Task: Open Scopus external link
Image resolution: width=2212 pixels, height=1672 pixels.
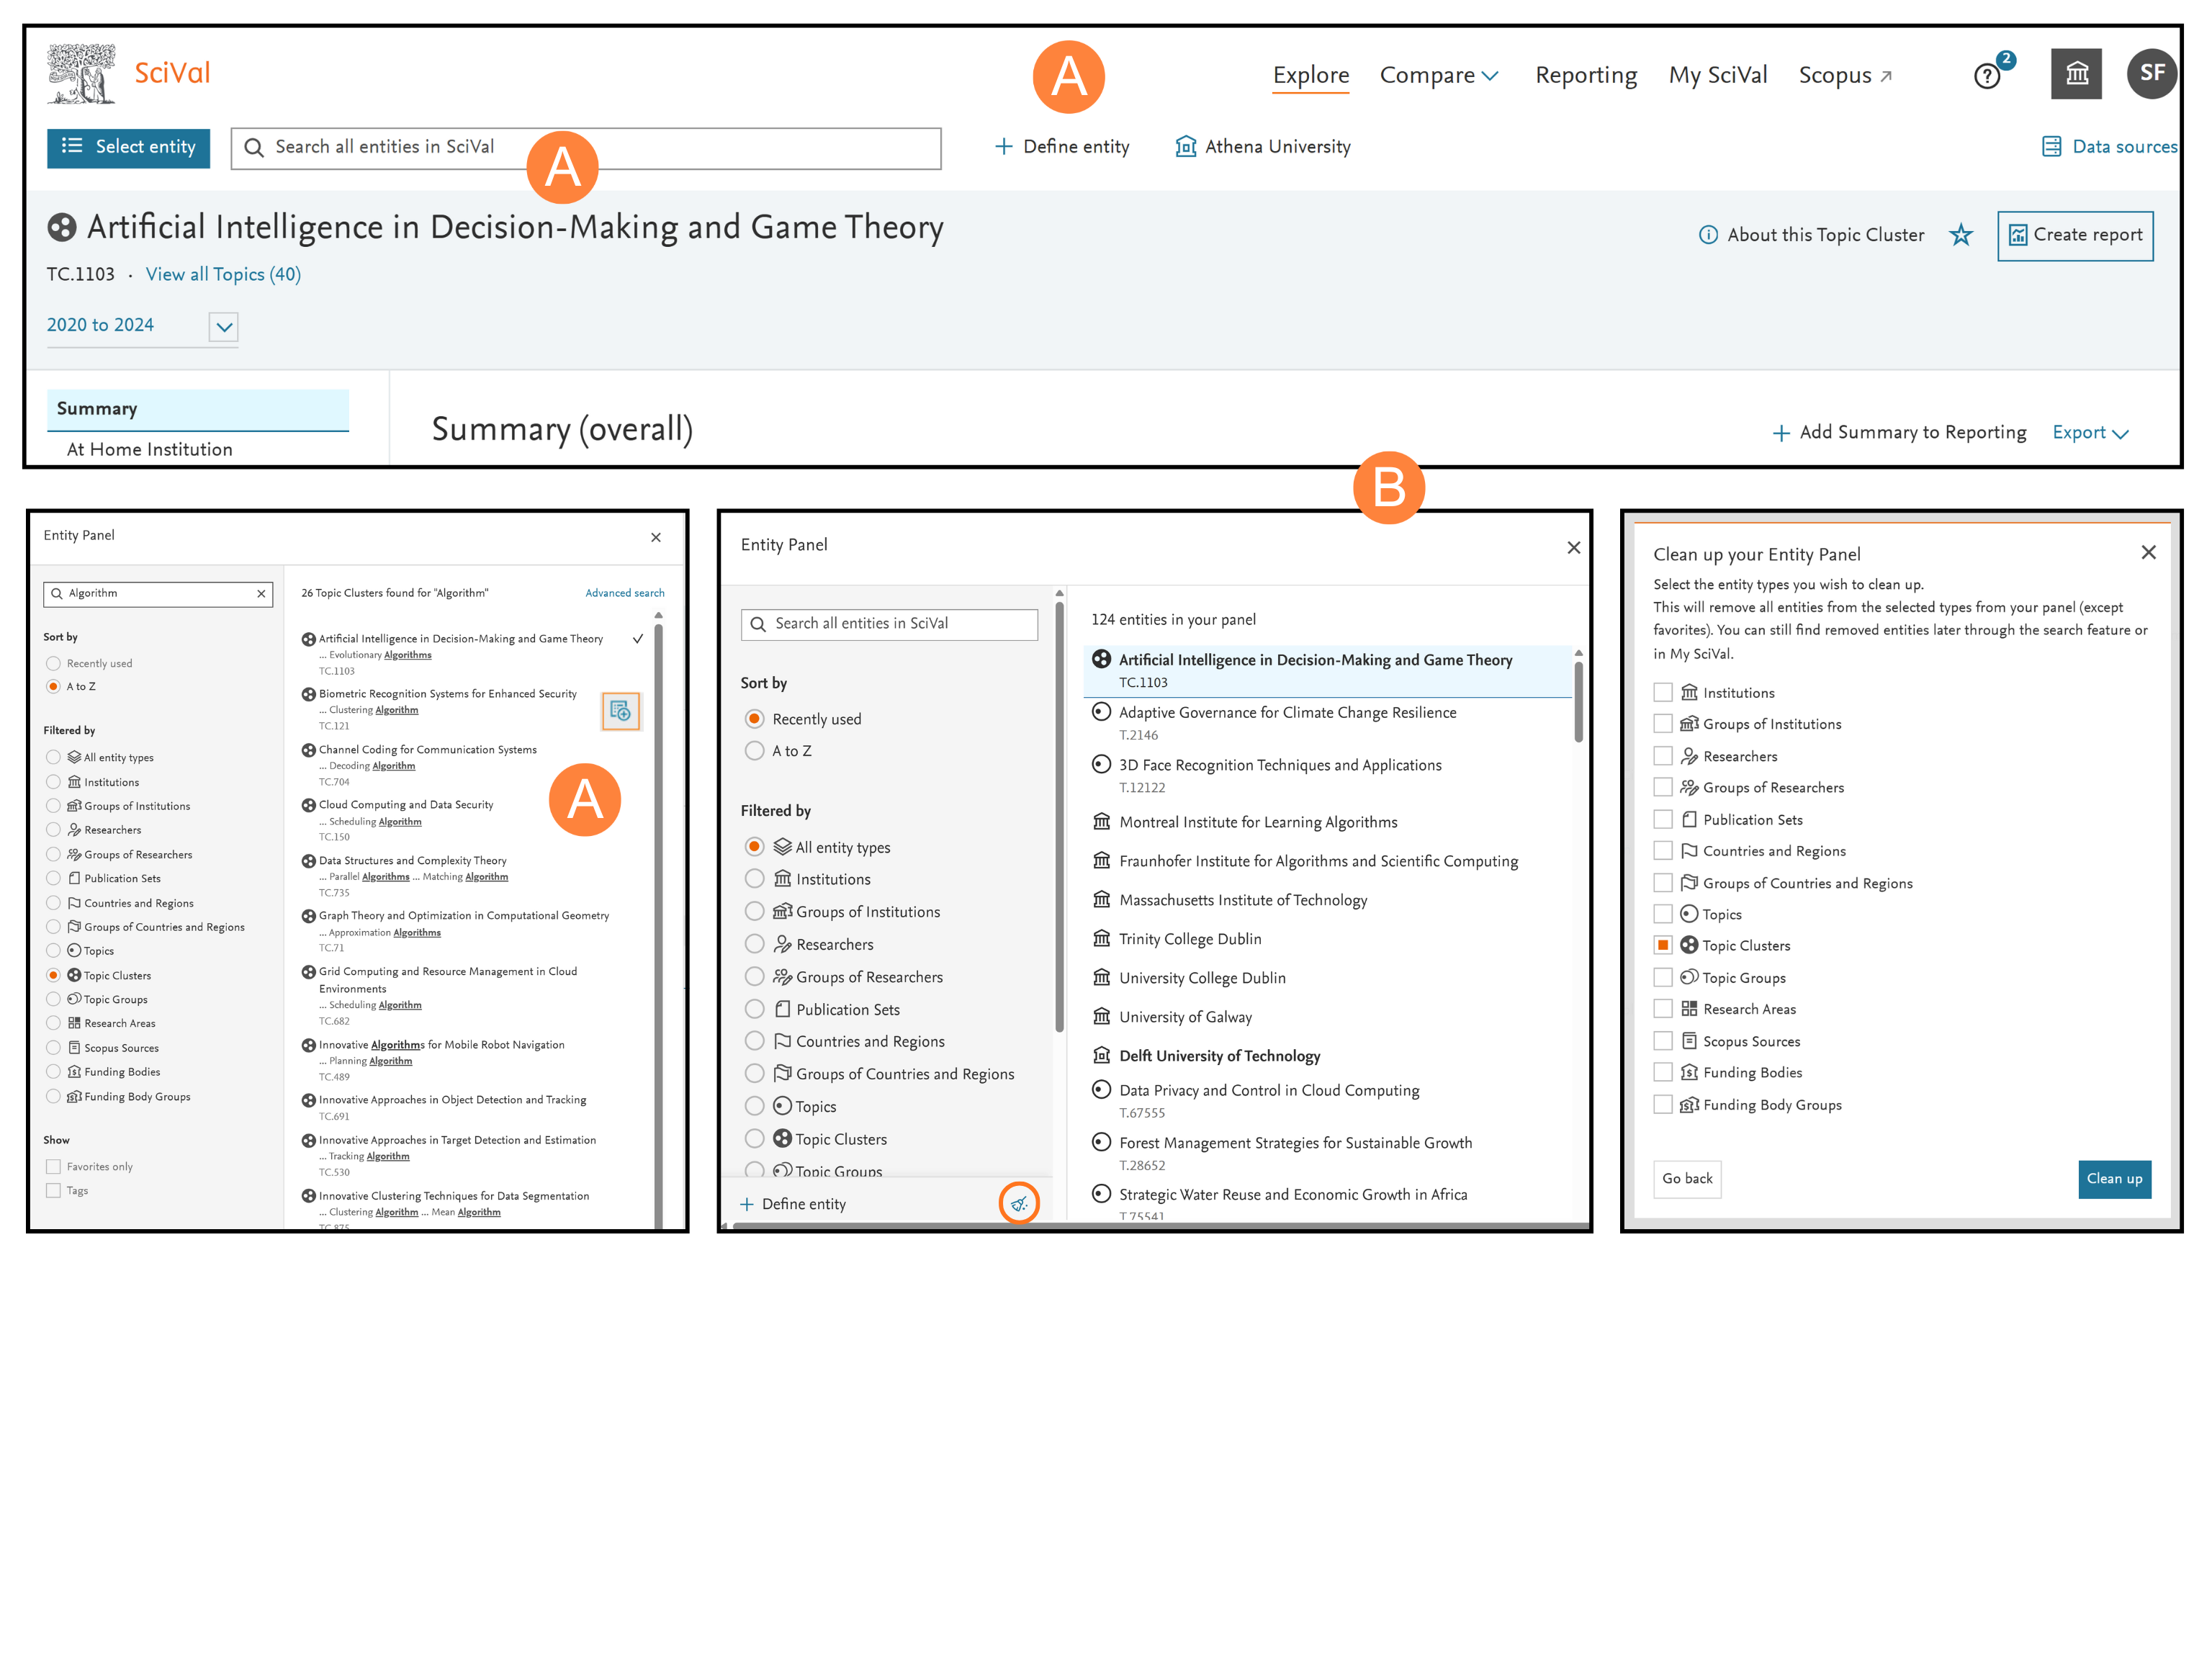Action: [1845, 76]
